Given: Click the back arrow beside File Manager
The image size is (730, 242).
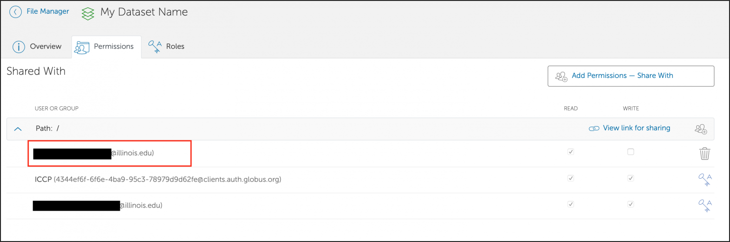Looking at the screenshot, I should (16, 12).
